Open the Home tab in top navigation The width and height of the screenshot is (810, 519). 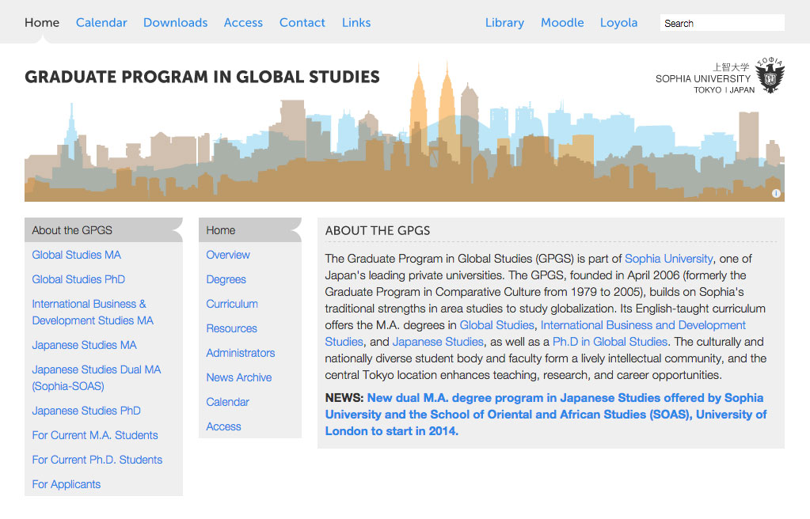[42, 23]
